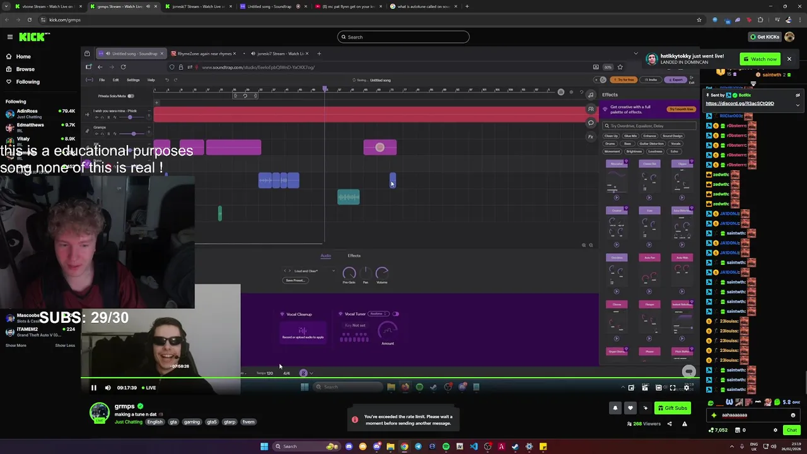Screen dimensions: 807x454
Task: Click notification bell beside Gift Subs
Action: [x=615, y=408]
